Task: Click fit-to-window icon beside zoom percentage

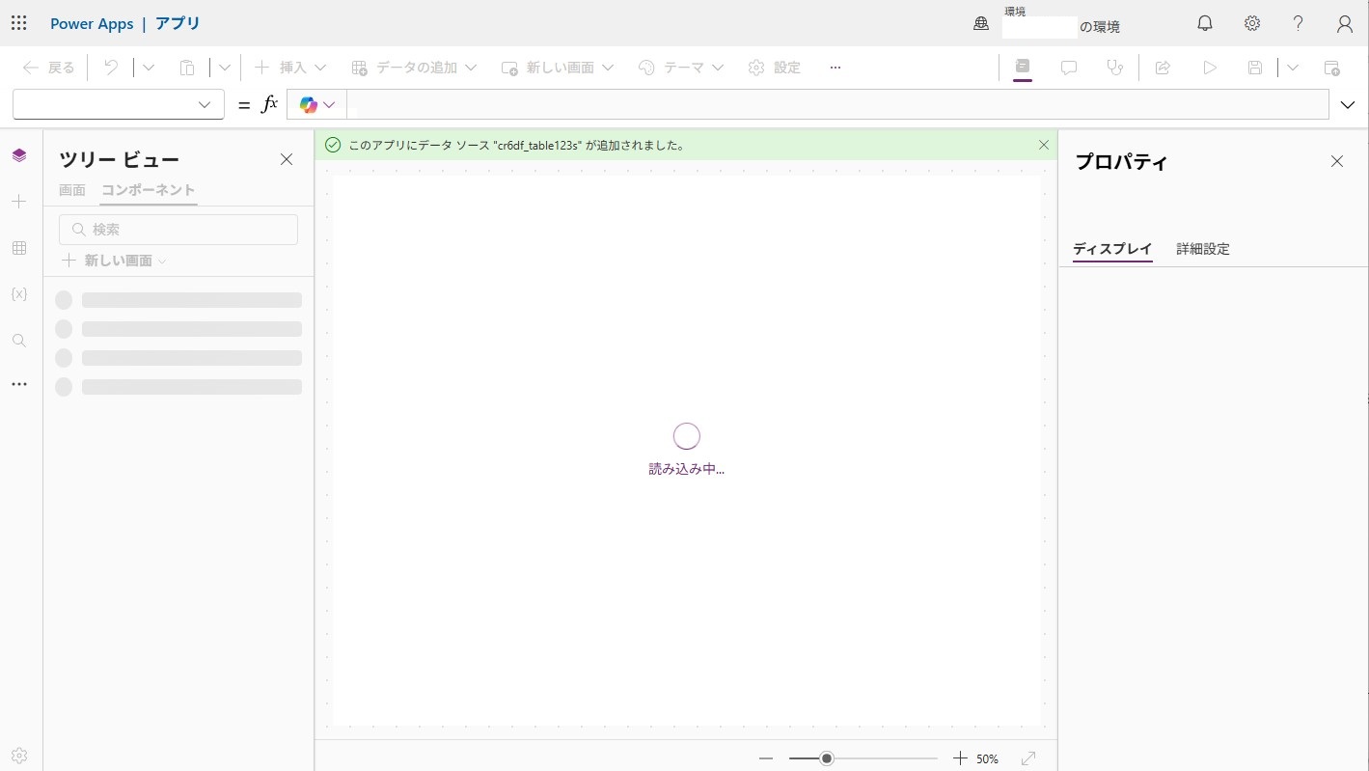Action: click(x=1028, y=758)
